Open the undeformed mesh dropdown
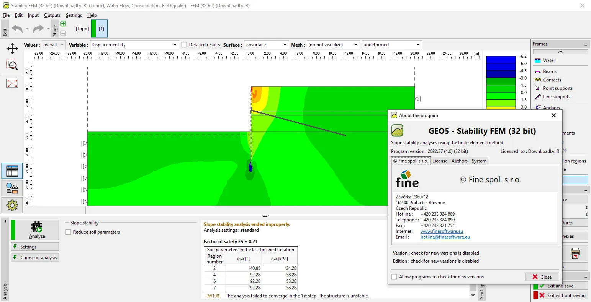The image size is (591, 302). pyautogui.click(x=392, y=45)
